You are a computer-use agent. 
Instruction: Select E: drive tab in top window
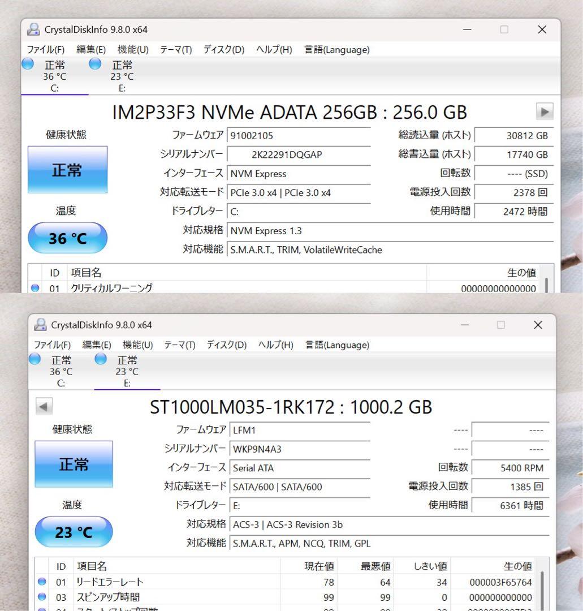point(122,76)
